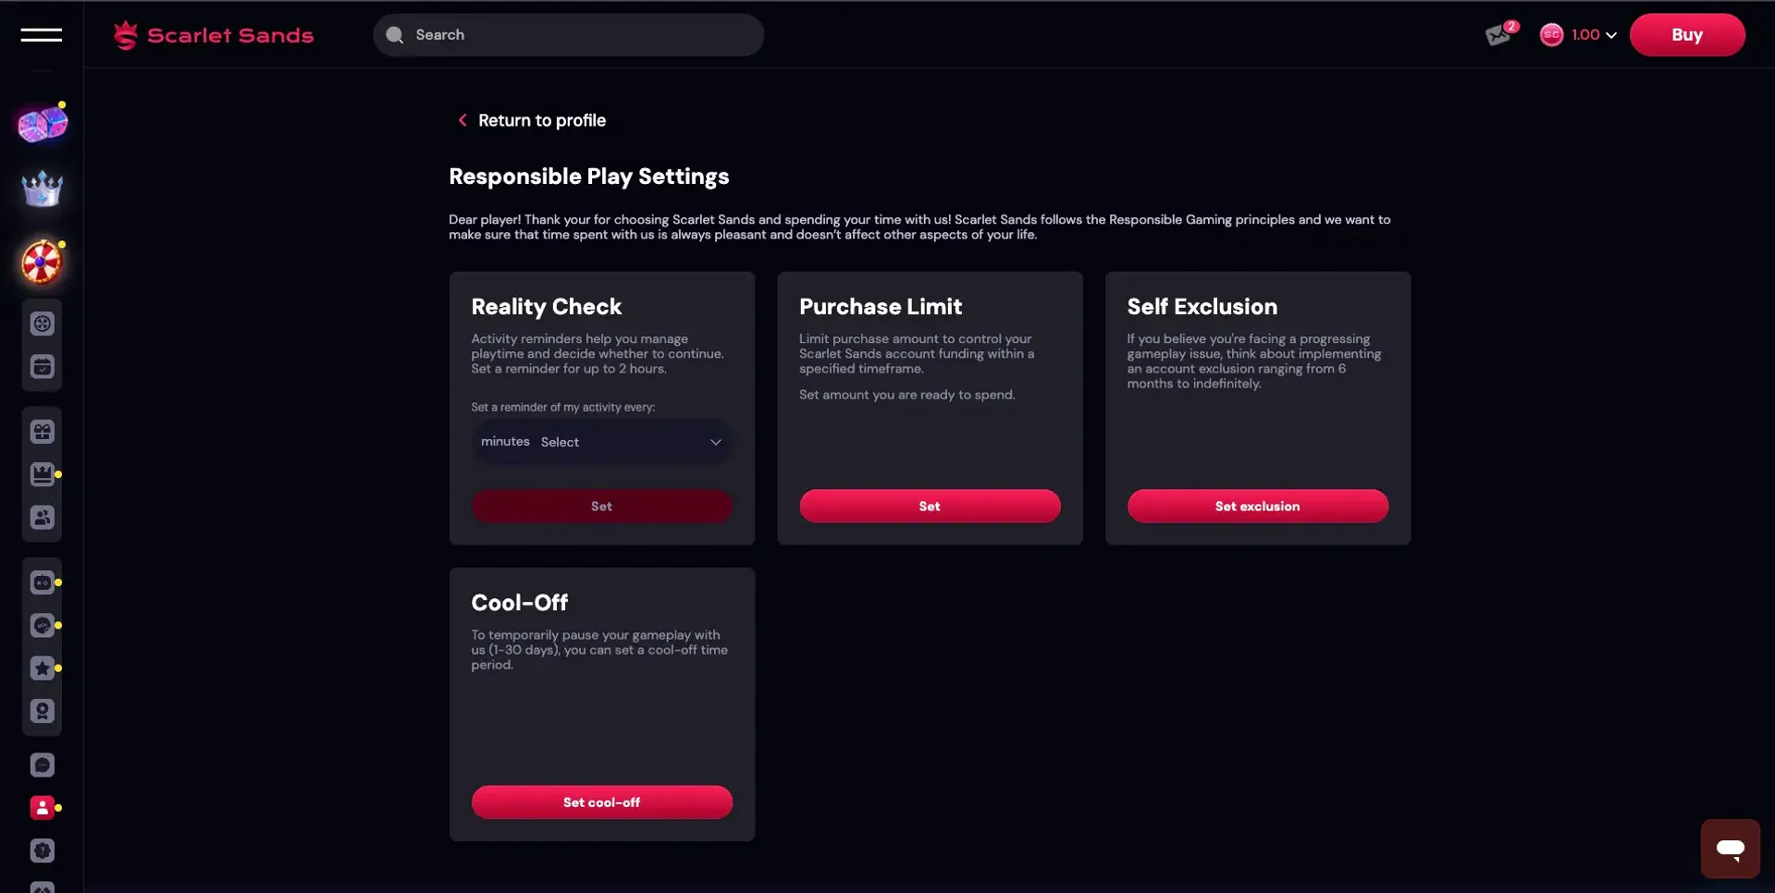Open the envelope messages icon
The height and width of the screenshot is (893, 1775).
[1498, 35]
